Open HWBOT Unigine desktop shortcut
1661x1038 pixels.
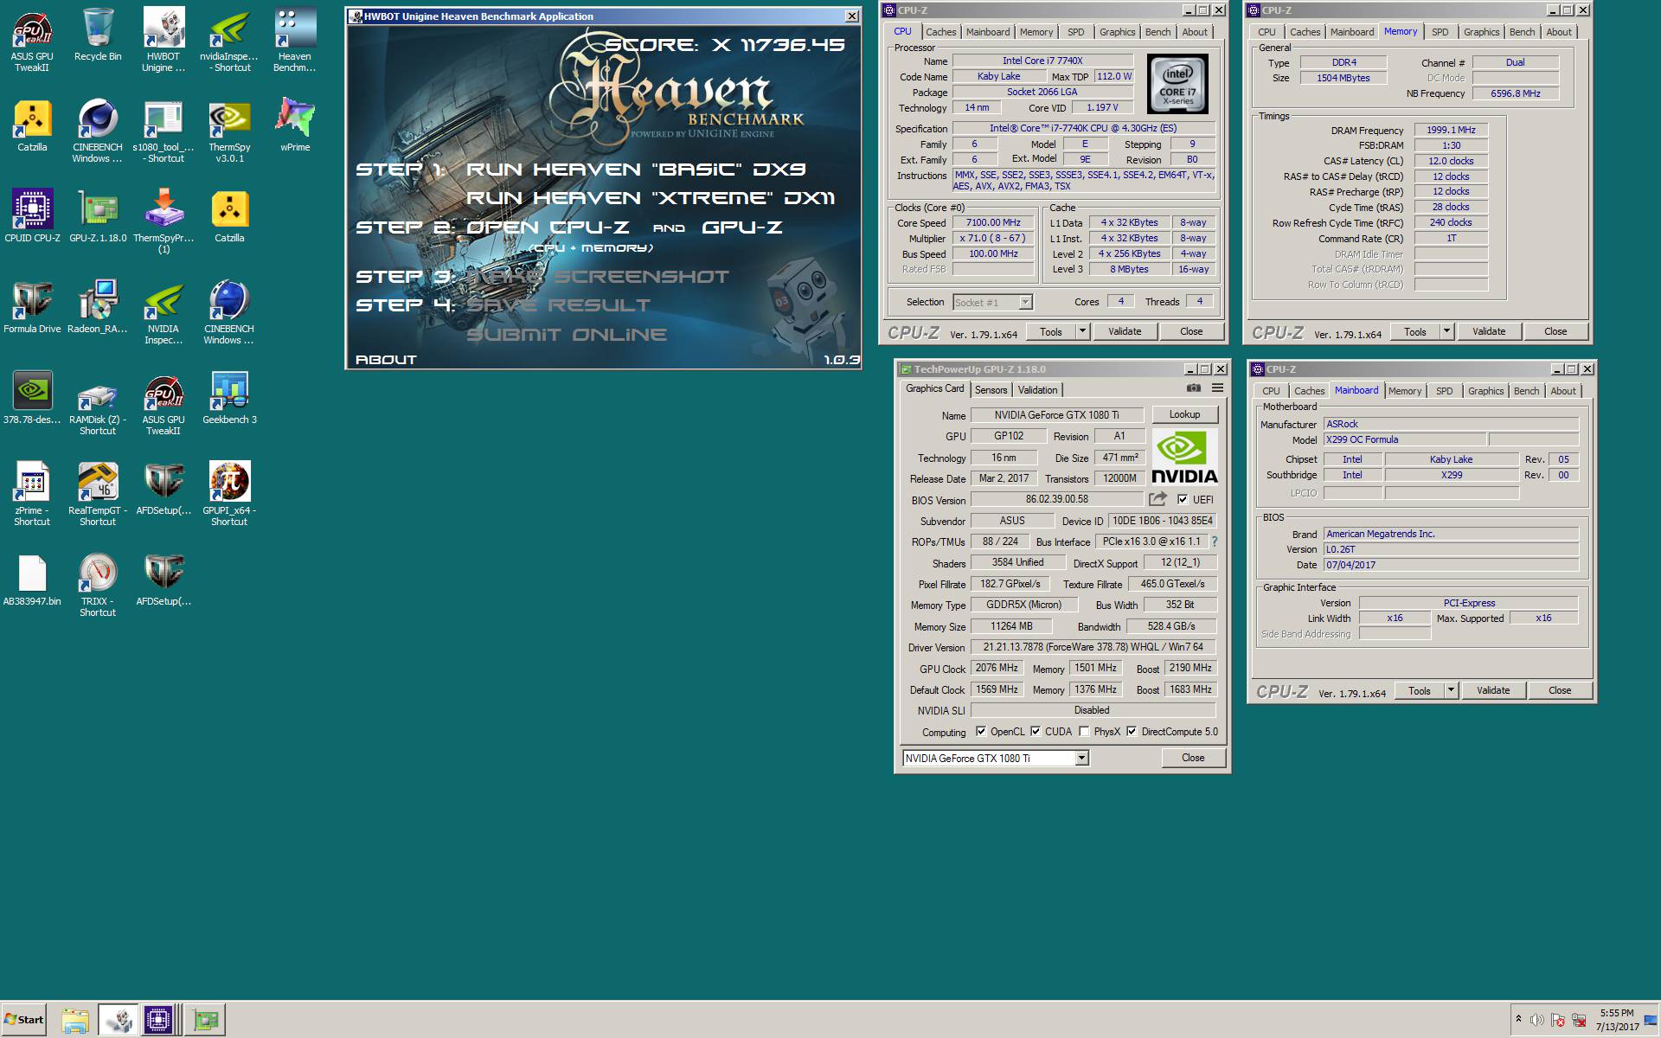164,41
